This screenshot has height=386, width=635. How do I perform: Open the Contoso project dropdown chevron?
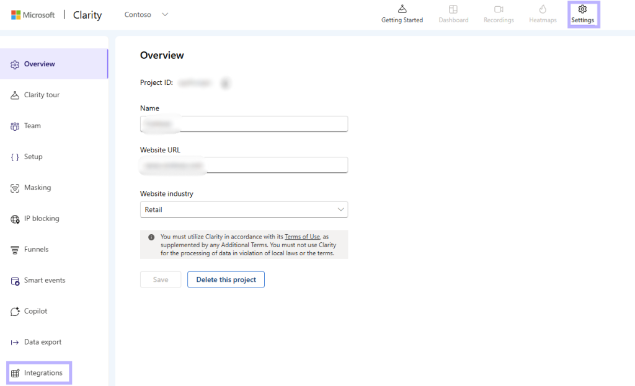point(165,15)
